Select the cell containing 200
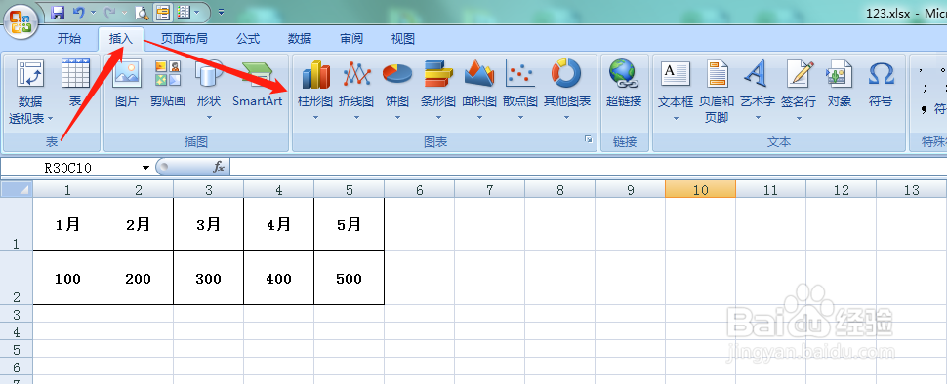Image resolution: width=947 pixels, height=384 pixels. pos(139,278)
